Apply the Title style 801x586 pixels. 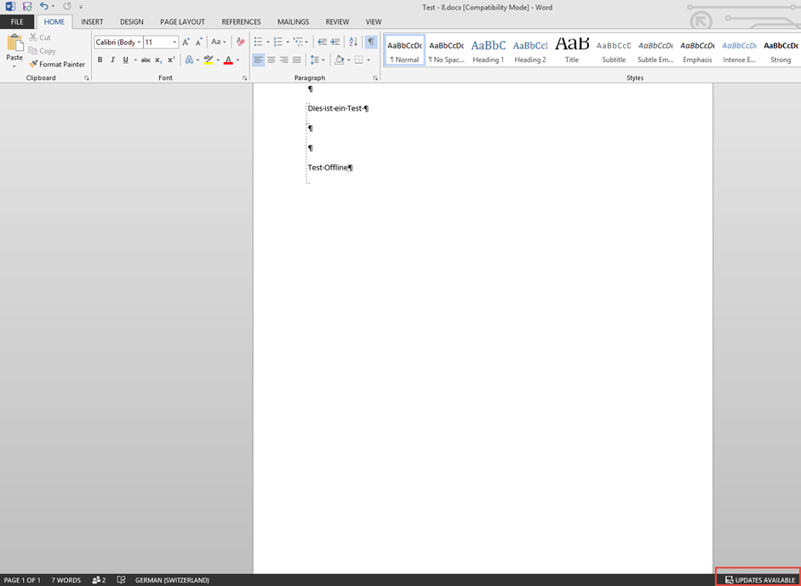[x=572, y=50]
